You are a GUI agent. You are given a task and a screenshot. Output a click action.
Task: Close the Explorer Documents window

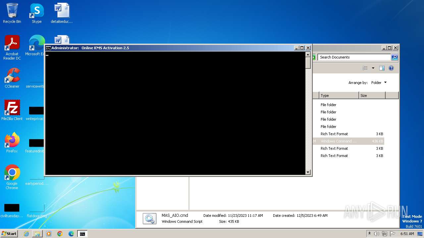(x=395, y=48)
